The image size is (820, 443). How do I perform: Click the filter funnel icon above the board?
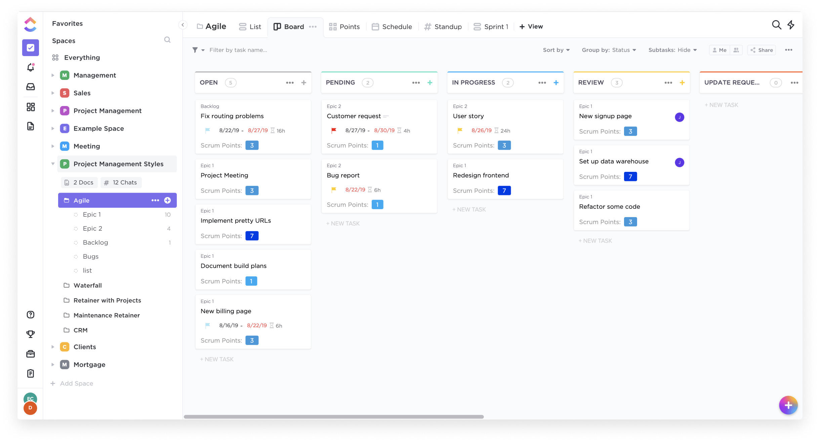coord(196,50)
